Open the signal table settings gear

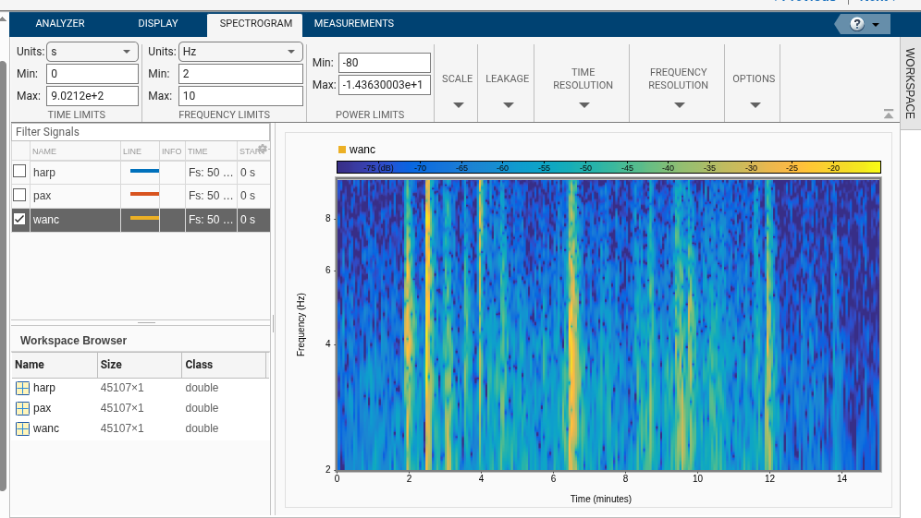pyautogui.click(x=263, y=149)
